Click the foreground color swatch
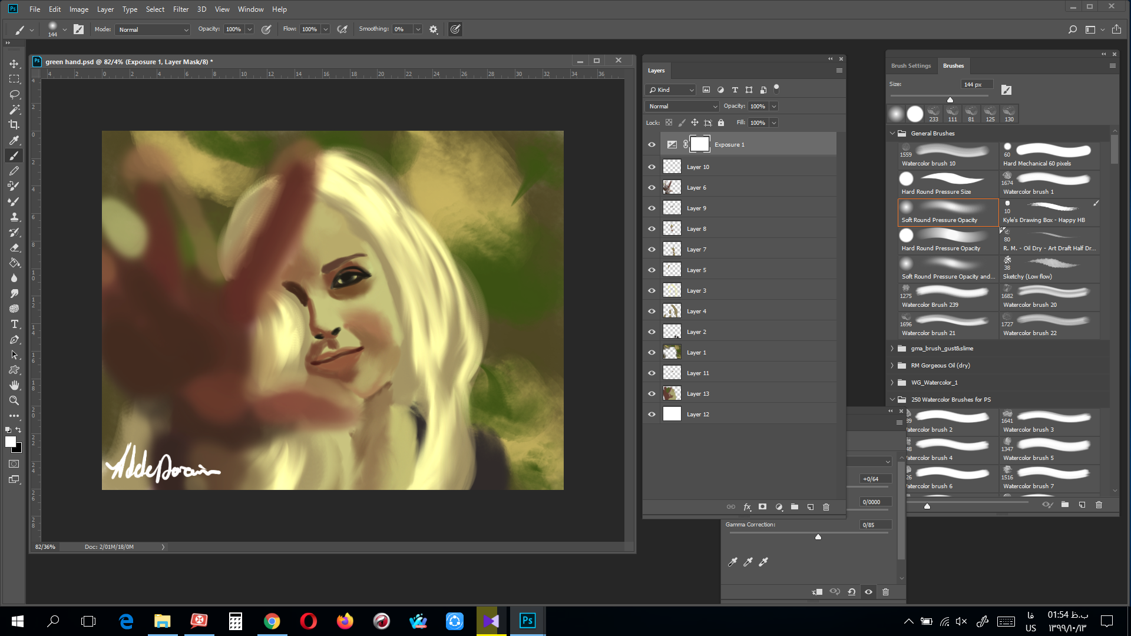The height and width of the screenshot is (636, 1131). 10,442
